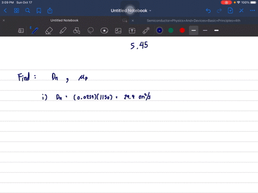Image resolution: width=258 pixels, height=193 pixels.
Task: Tap the screen recording indicator in status bar
Action: click(x=226, y=3)
